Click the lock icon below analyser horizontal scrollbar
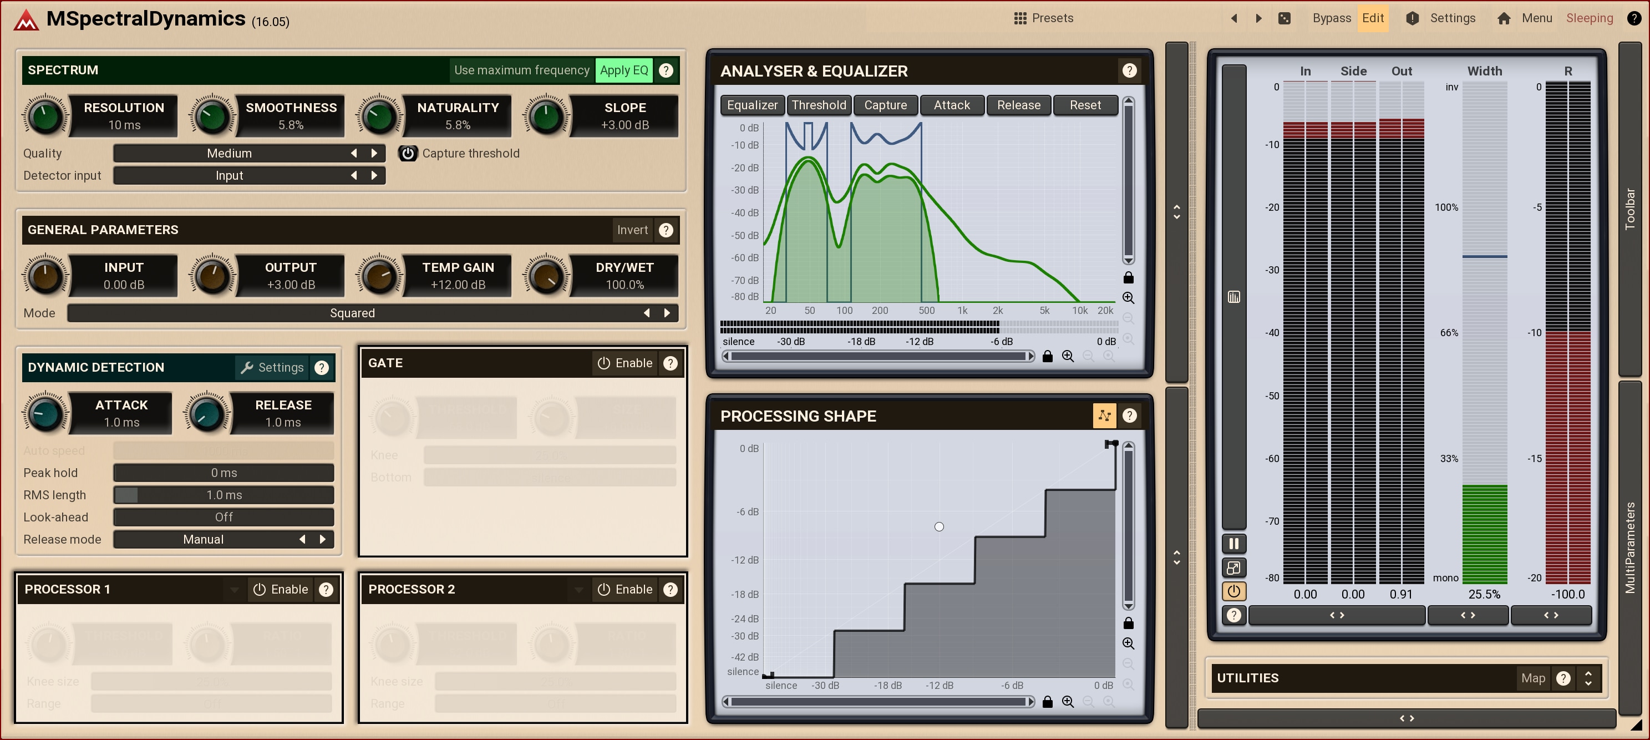Viewport: 1650px width, 740px height. coord(1047,356)
